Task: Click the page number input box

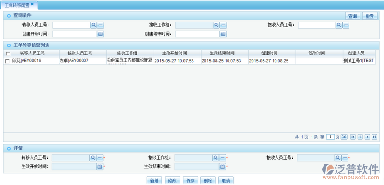Action: 330,137
